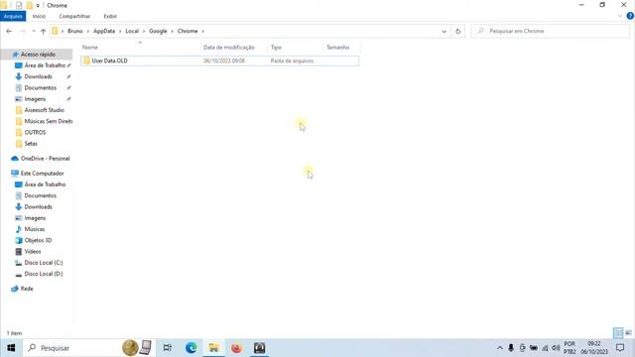Open Área de Trabalho under Este Computador
Image resolution: width=635 pixels, height=357 pixels.
(x=45, y=184)
